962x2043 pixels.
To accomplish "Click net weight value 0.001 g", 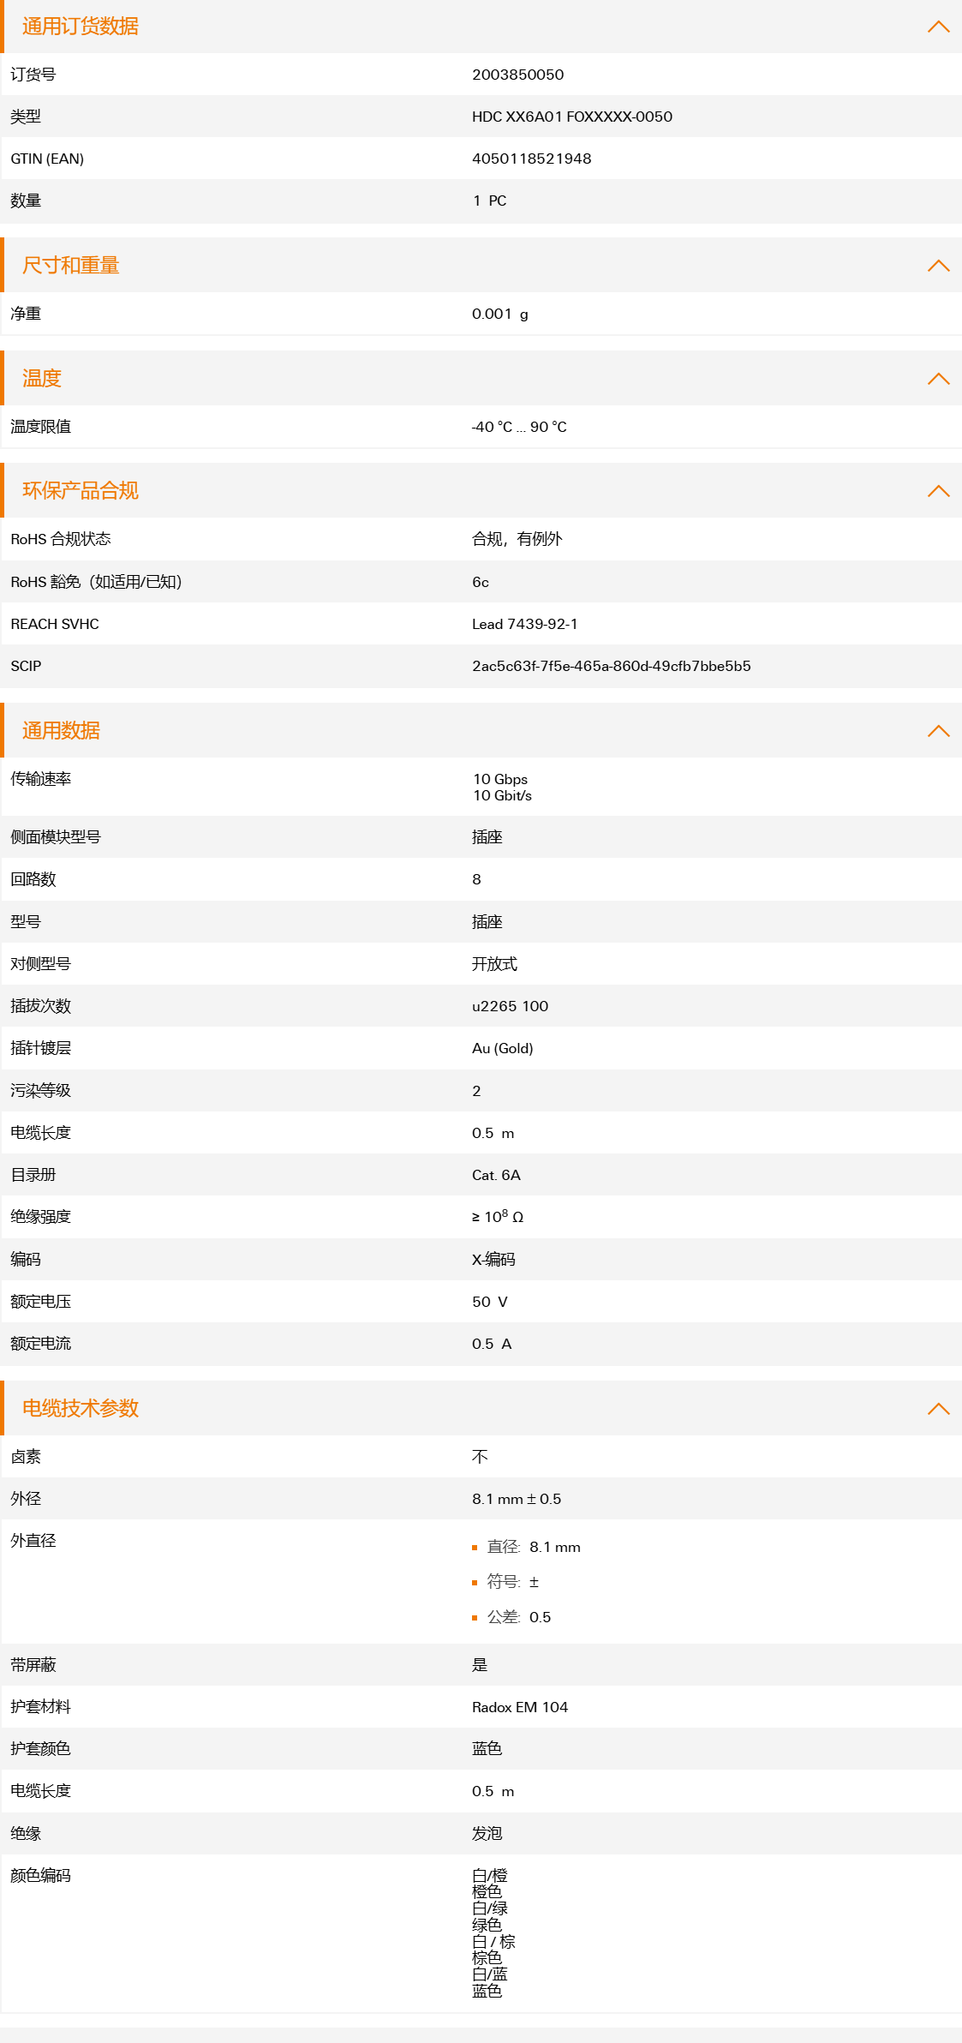I will click(499, 314).
